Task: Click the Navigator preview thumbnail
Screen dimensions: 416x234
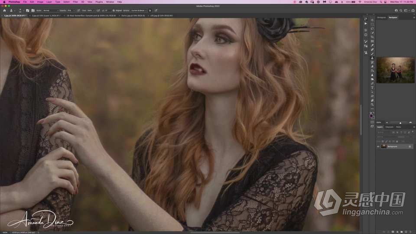Action: point(395,70)
